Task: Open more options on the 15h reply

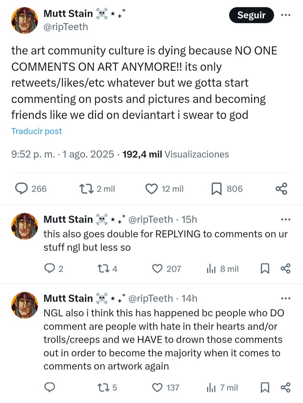Action: (x=286, y=220)
